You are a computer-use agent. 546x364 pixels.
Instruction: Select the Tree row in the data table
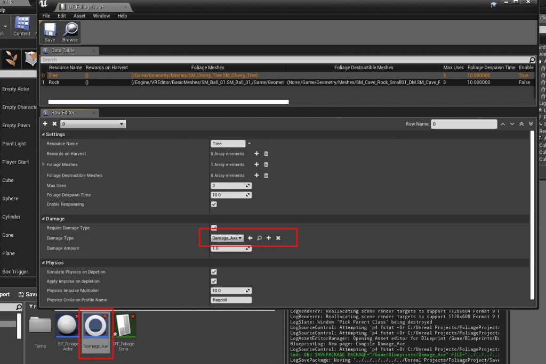click(x=288, y=76)
